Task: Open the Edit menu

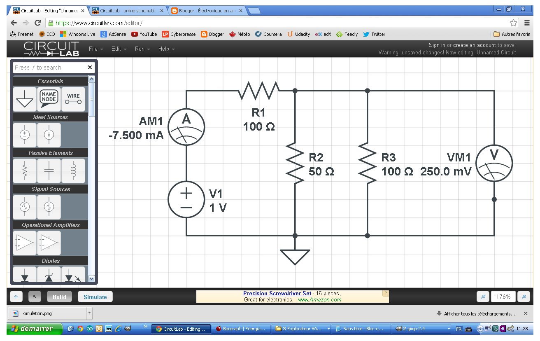Action: (x=119, y=49)
